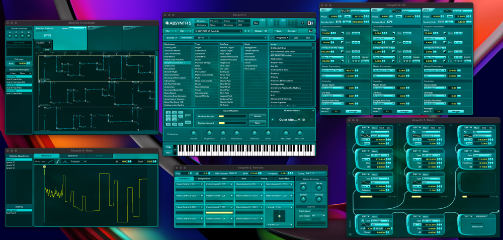Toggle Slide in the Envelope window
The width and height of the screenshot is (503, 240).
(x=47, y=49)
